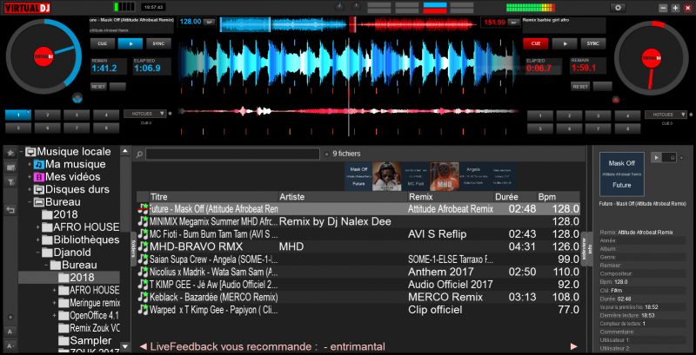Click the folder tree's scroll-down arrow
The height and width of the screenshot is (355, 696).
pyautogui.click(x=124, y=346)
